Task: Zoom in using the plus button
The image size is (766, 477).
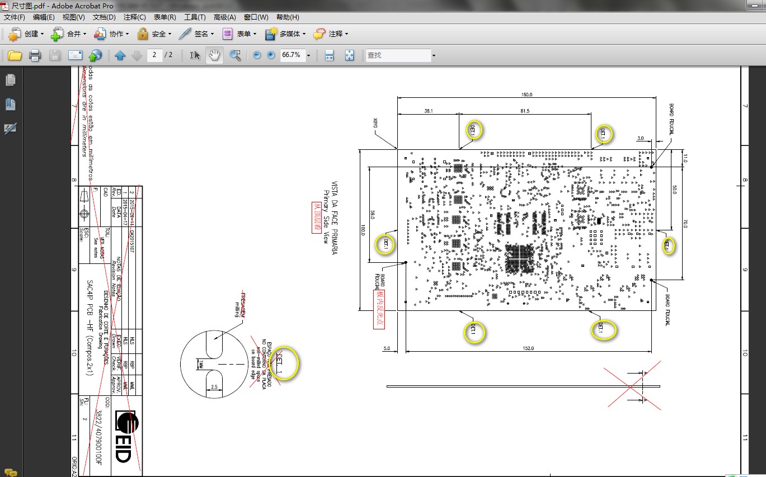Action: coord(271,55)
